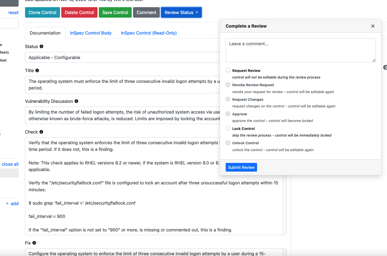387x256 pixels.
Task: Choose the Approve review option
Action: tap(228, 114)
